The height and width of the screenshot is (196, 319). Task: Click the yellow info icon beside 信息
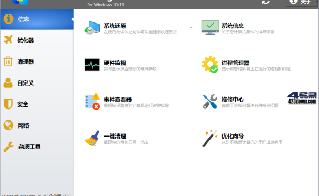click(x=9, y=19)
